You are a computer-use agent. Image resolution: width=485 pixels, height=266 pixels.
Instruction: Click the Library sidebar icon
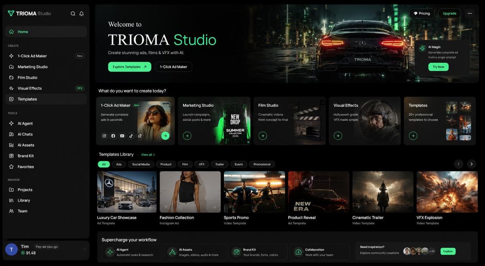tap(11, 200)
